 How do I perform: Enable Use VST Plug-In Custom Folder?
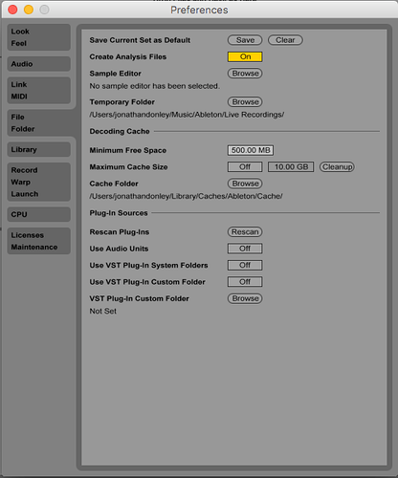tap(245, 282)
